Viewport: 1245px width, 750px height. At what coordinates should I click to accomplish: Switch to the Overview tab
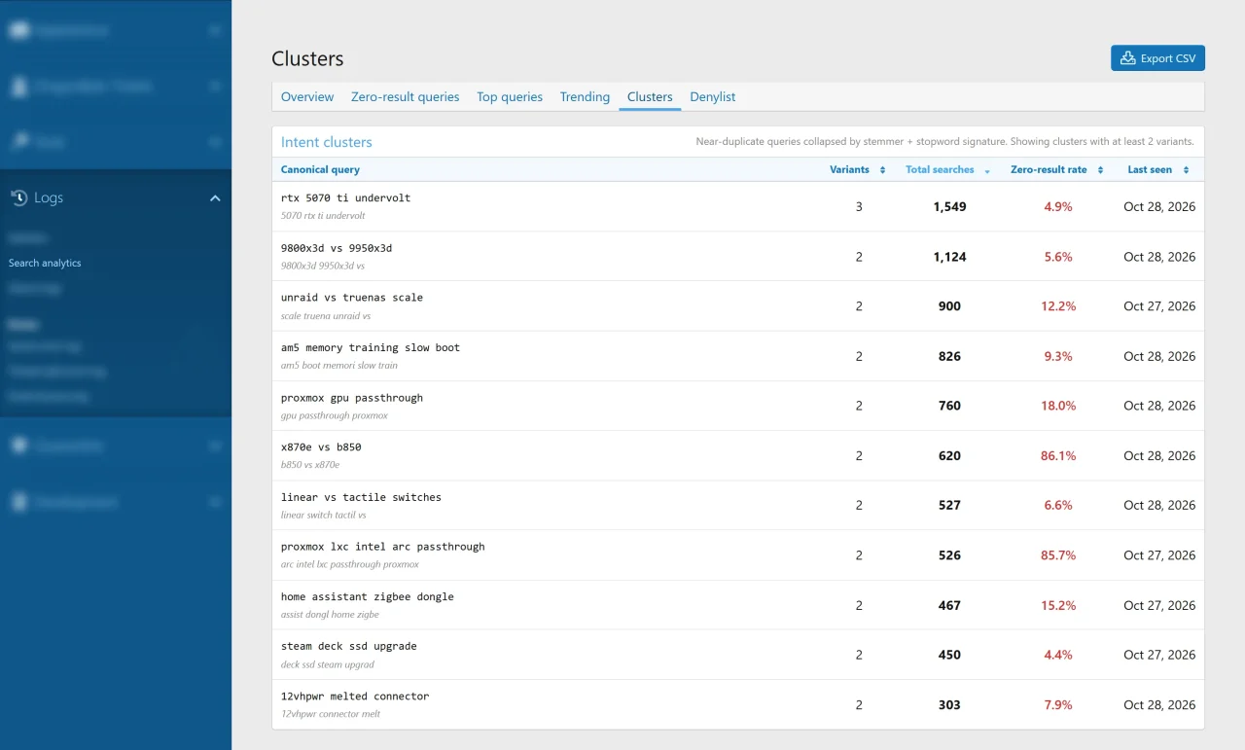click(307, 97)
